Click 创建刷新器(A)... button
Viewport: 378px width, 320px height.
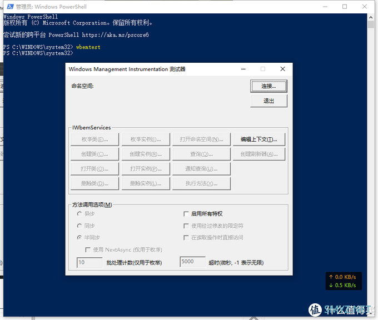[259, 154]
